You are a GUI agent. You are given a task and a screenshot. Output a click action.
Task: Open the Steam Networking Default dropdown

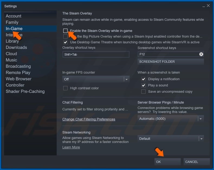(x=171, y=139)
